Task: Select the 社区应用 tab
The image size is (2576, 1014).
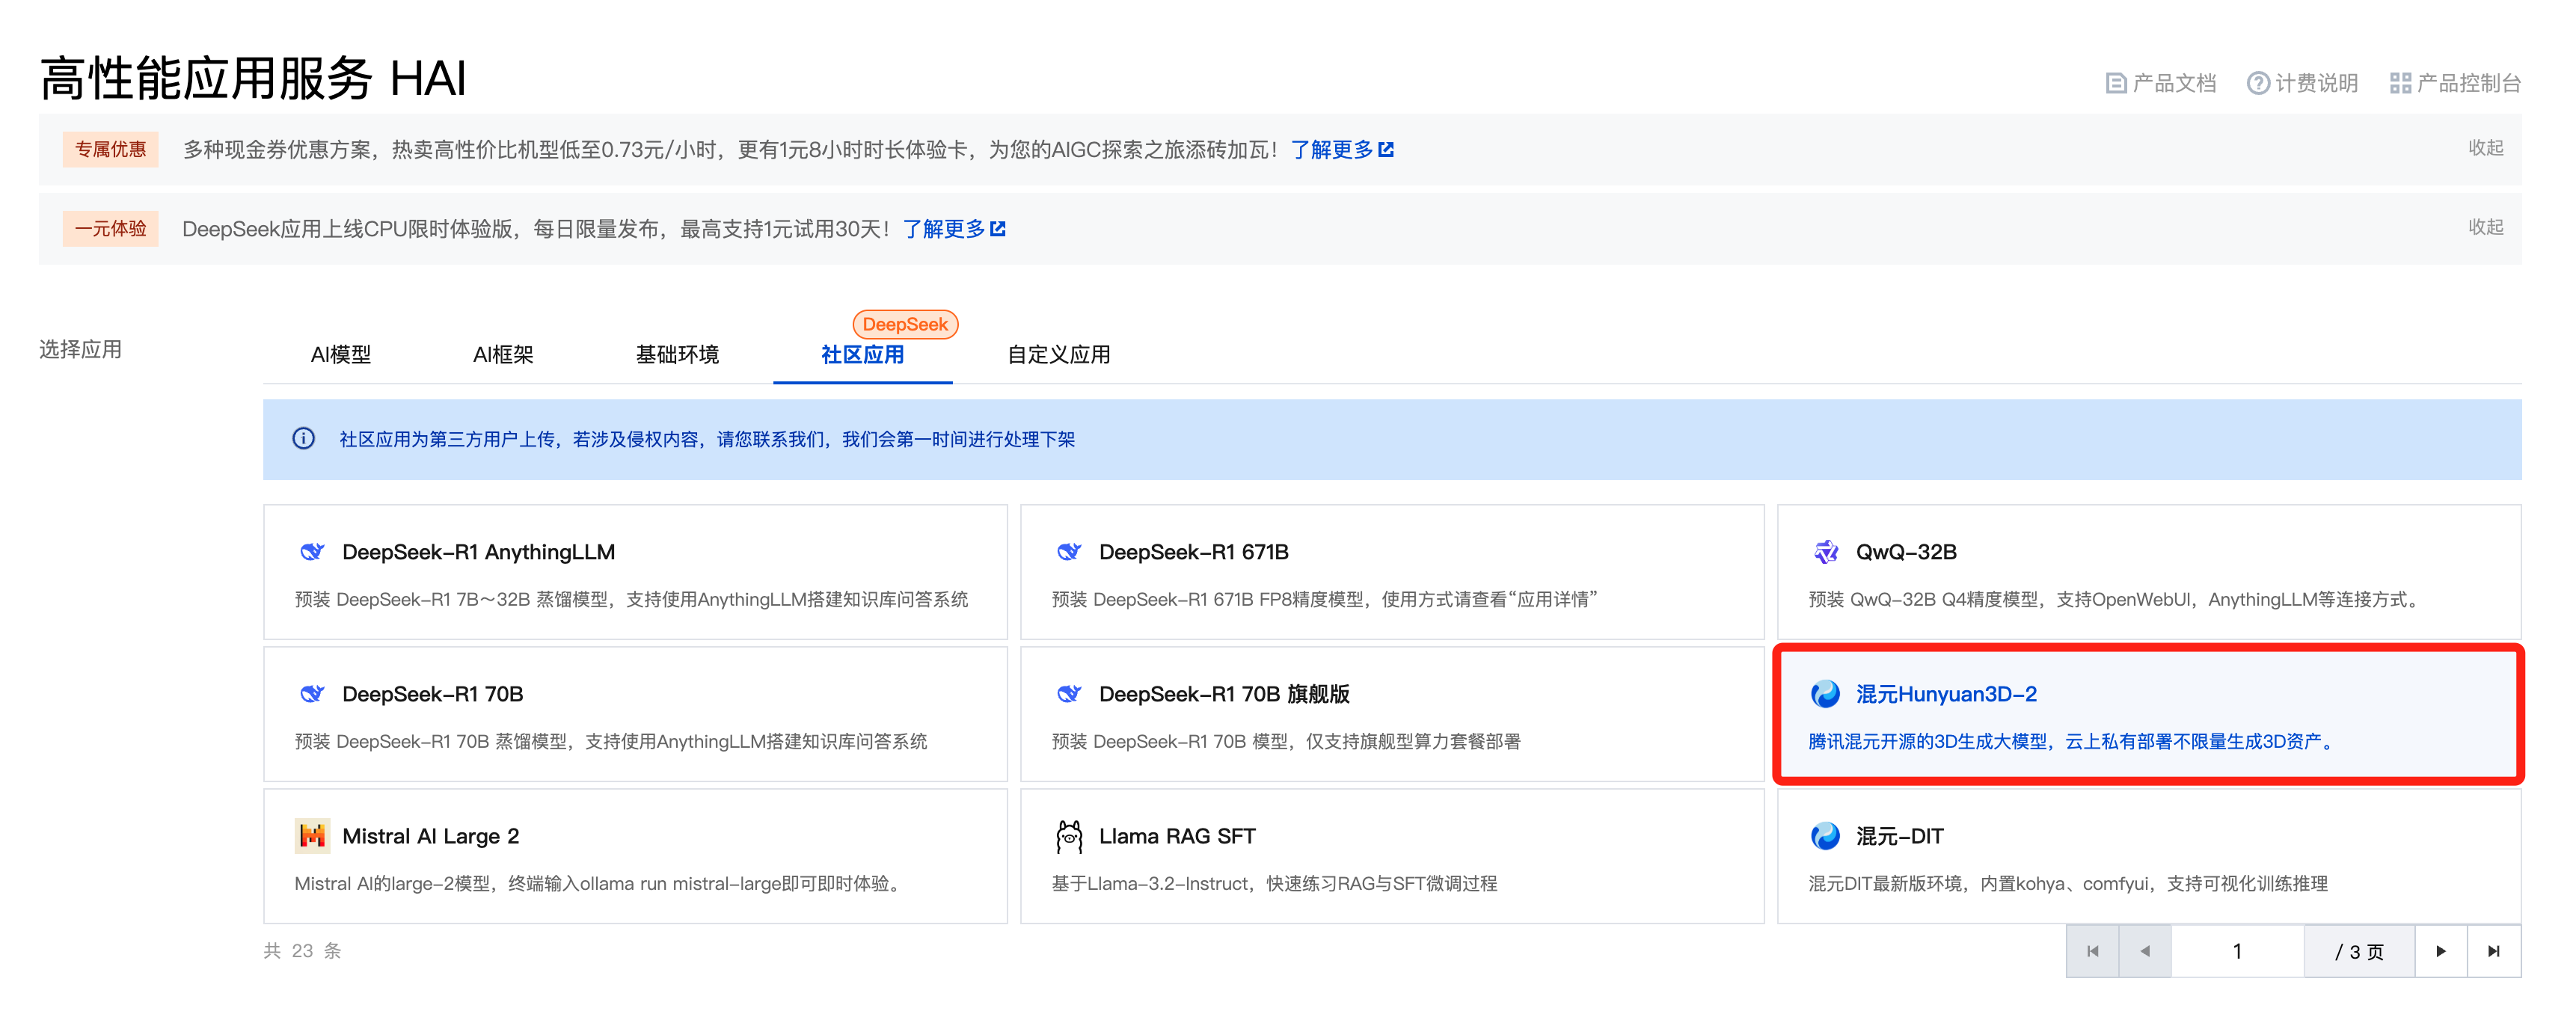Action: coord(862,354)
